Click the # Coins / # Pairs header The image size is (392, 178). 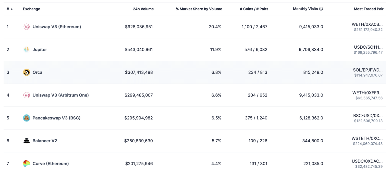(254, 9)
